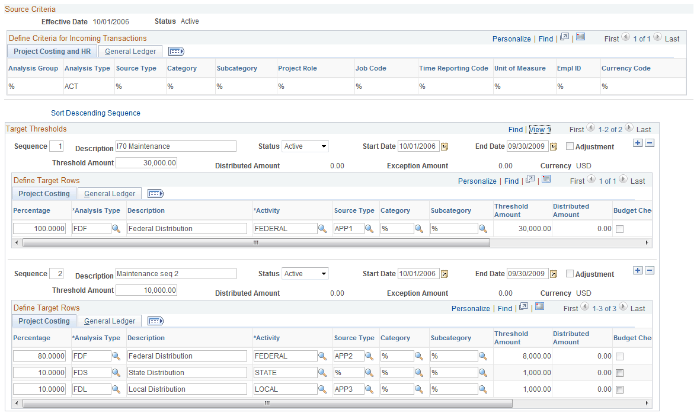The image size is (697, 419).
Task: Delete Sequence 2 threshold row with minus button
Action: [650, 271]
